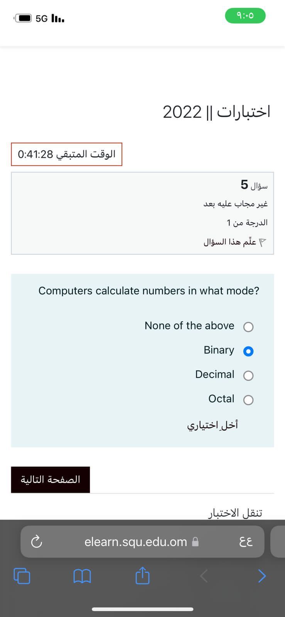Go back with the left arrow
Image resolution: width=285 pixels, height=617 pixels.
point(204,576)
